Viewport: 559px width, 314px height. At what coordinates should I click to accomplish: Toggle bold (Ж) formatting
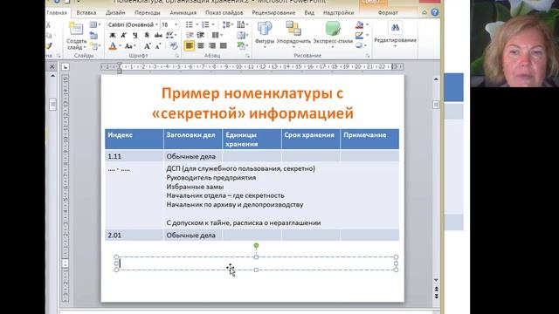click(x=113, y=35)
